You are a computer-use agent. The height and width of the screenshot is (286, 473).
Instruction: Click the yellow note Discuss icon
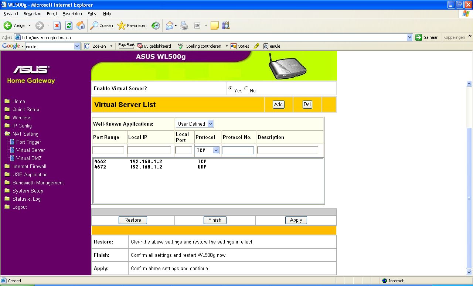pos(215,25)
